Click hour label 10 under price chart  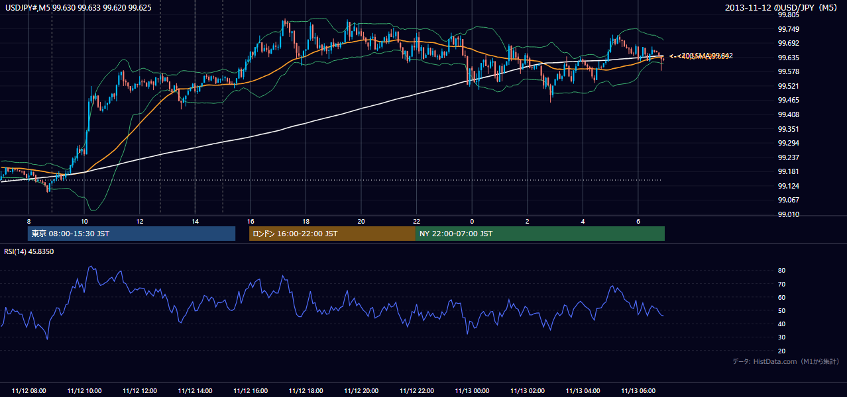click(84, 221)
